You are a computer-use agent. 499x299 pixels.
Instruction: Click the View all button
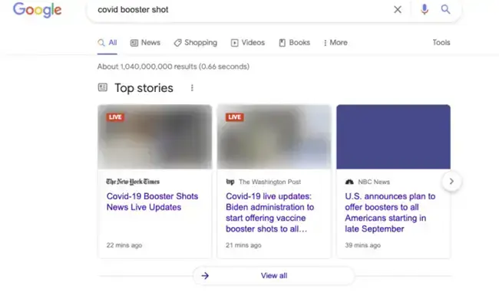(274, 275)
